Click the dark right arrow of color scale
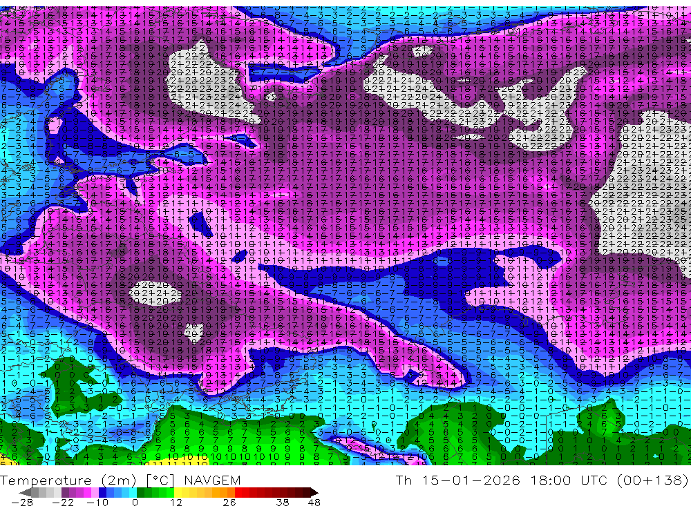The height and width of the screenshot is (506, 691). click(x=314, y=492)
